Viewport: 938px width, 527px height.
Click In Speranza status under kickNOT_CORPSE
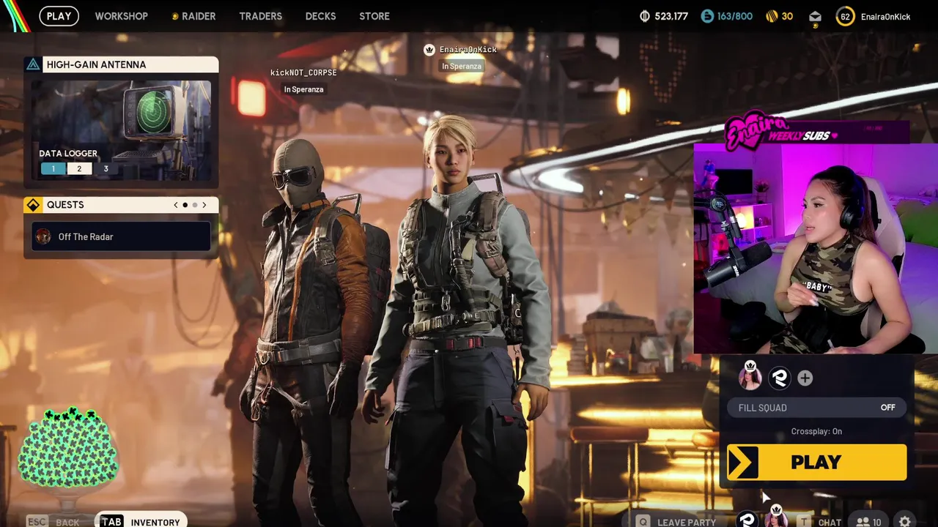(303, 89)
